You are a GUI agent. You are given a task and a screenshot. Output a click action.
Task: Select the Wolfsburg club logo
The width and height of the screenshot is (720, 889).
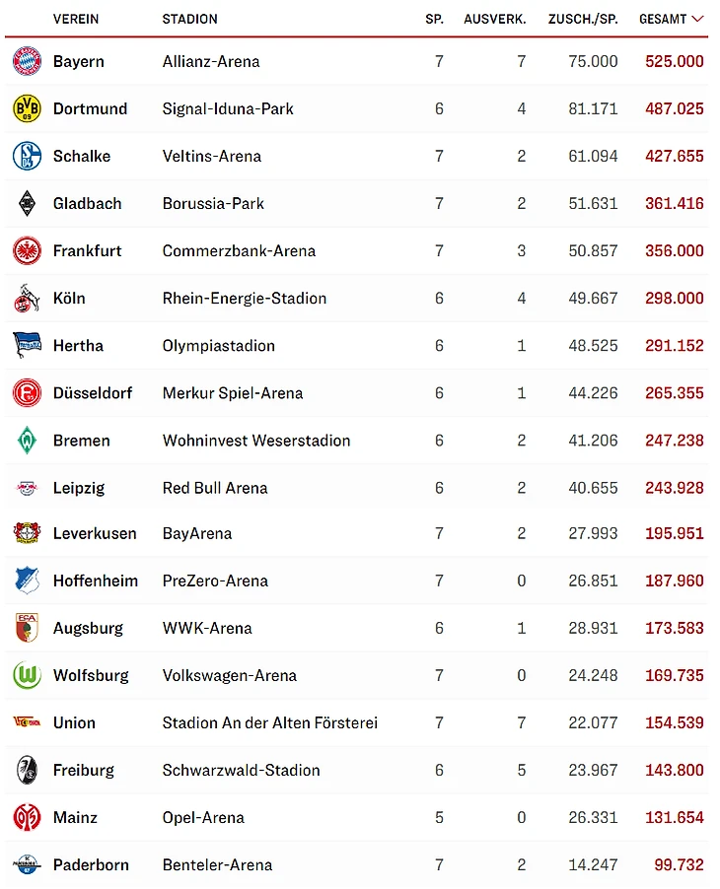27,675
